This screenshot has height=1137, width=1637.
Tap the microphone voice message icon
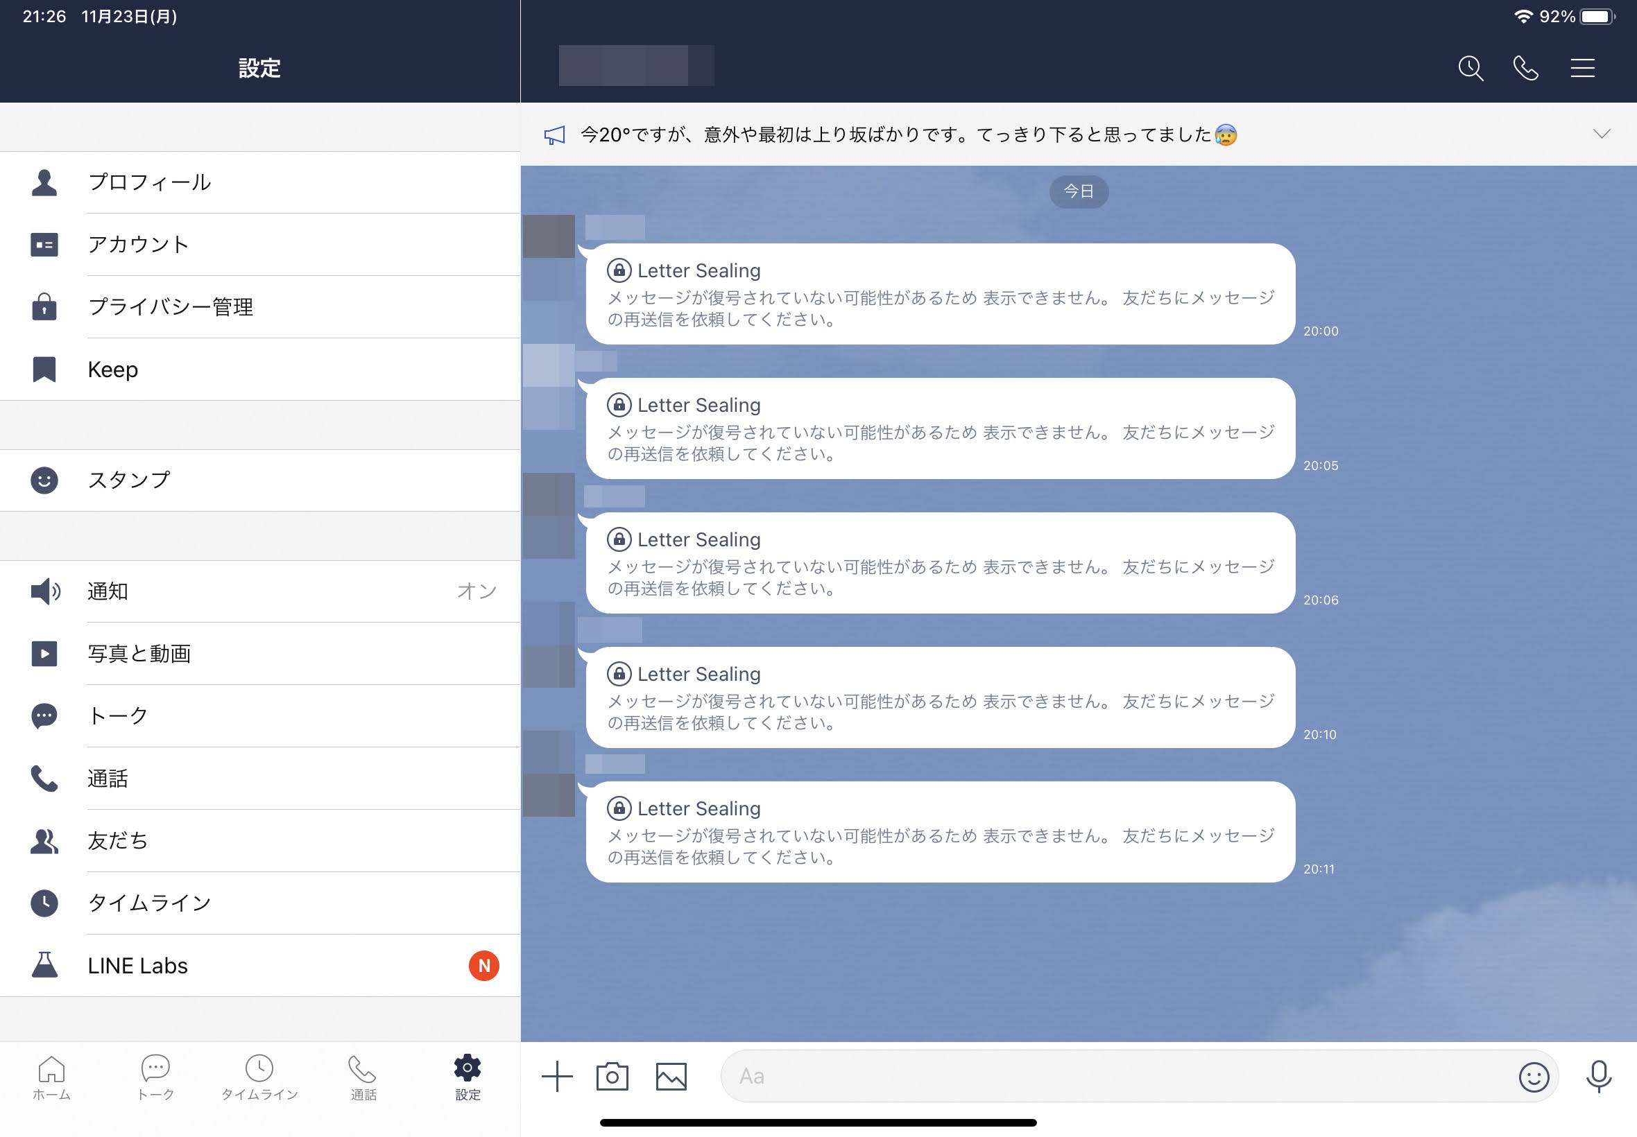coord(1599,1077)
